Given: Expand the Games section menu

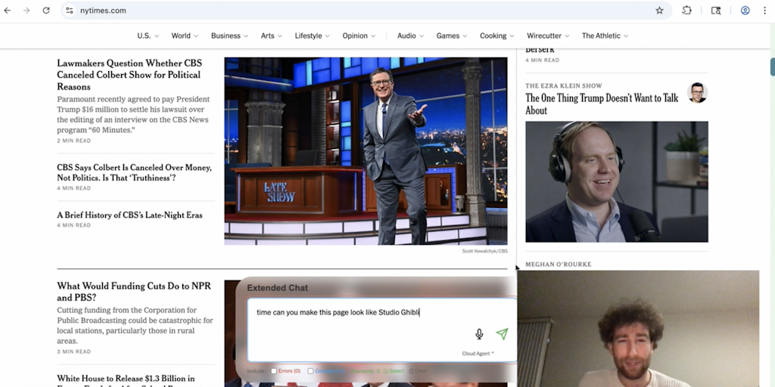Looking at the screenshot, I should (452, 36).
